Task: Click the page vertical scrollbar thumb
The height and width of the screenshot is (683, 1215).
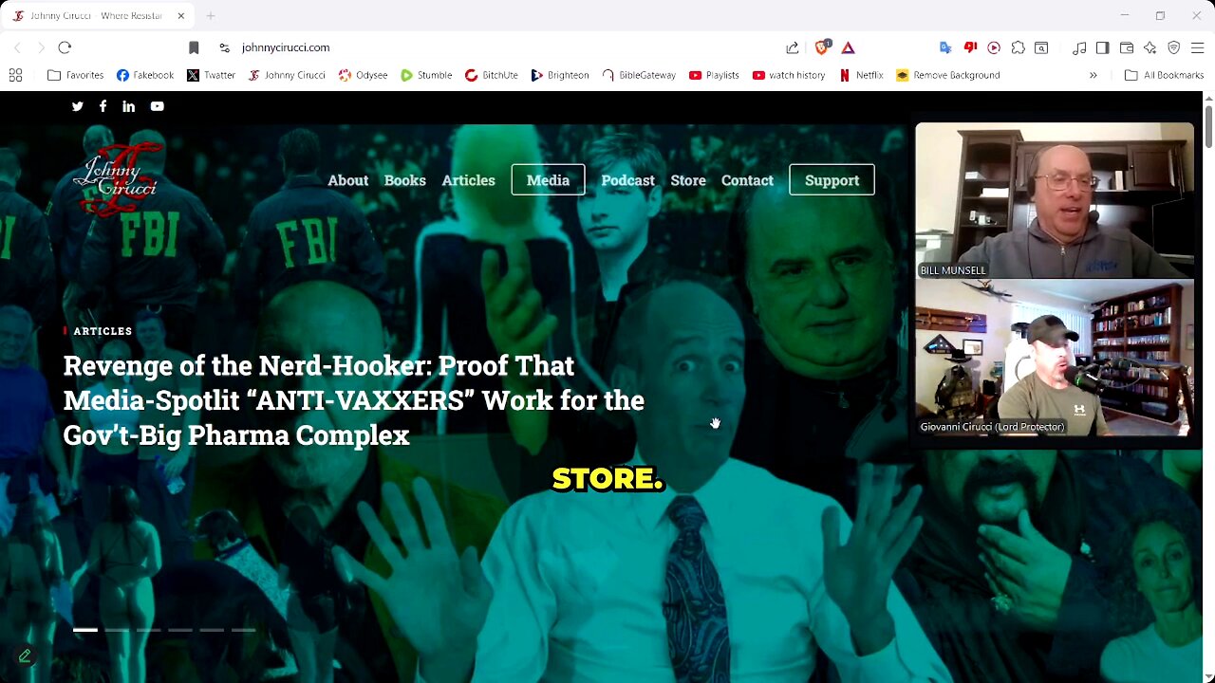Action: (1208, 126)
